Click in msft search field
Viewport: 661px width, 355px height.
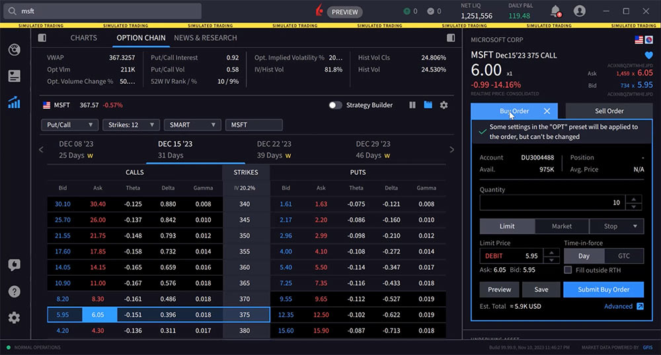(x=102, y=11)
